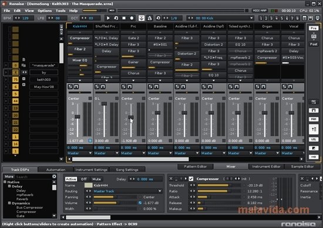Mute the Kick+HH track
323x228 pixels.
coord(76,87)
